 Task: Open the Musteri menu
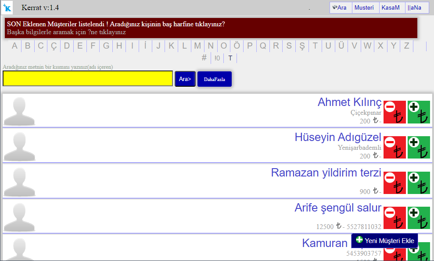(365, 8)
